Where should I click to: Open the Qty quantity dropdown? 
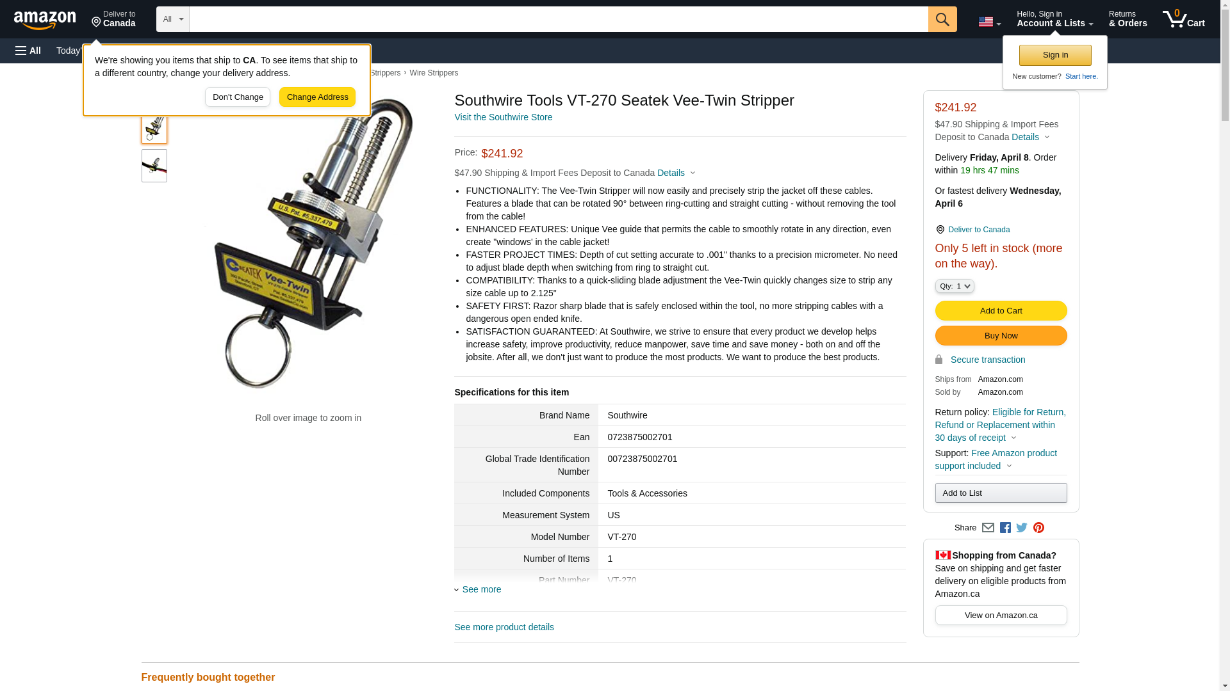click(x=954, y=286)
